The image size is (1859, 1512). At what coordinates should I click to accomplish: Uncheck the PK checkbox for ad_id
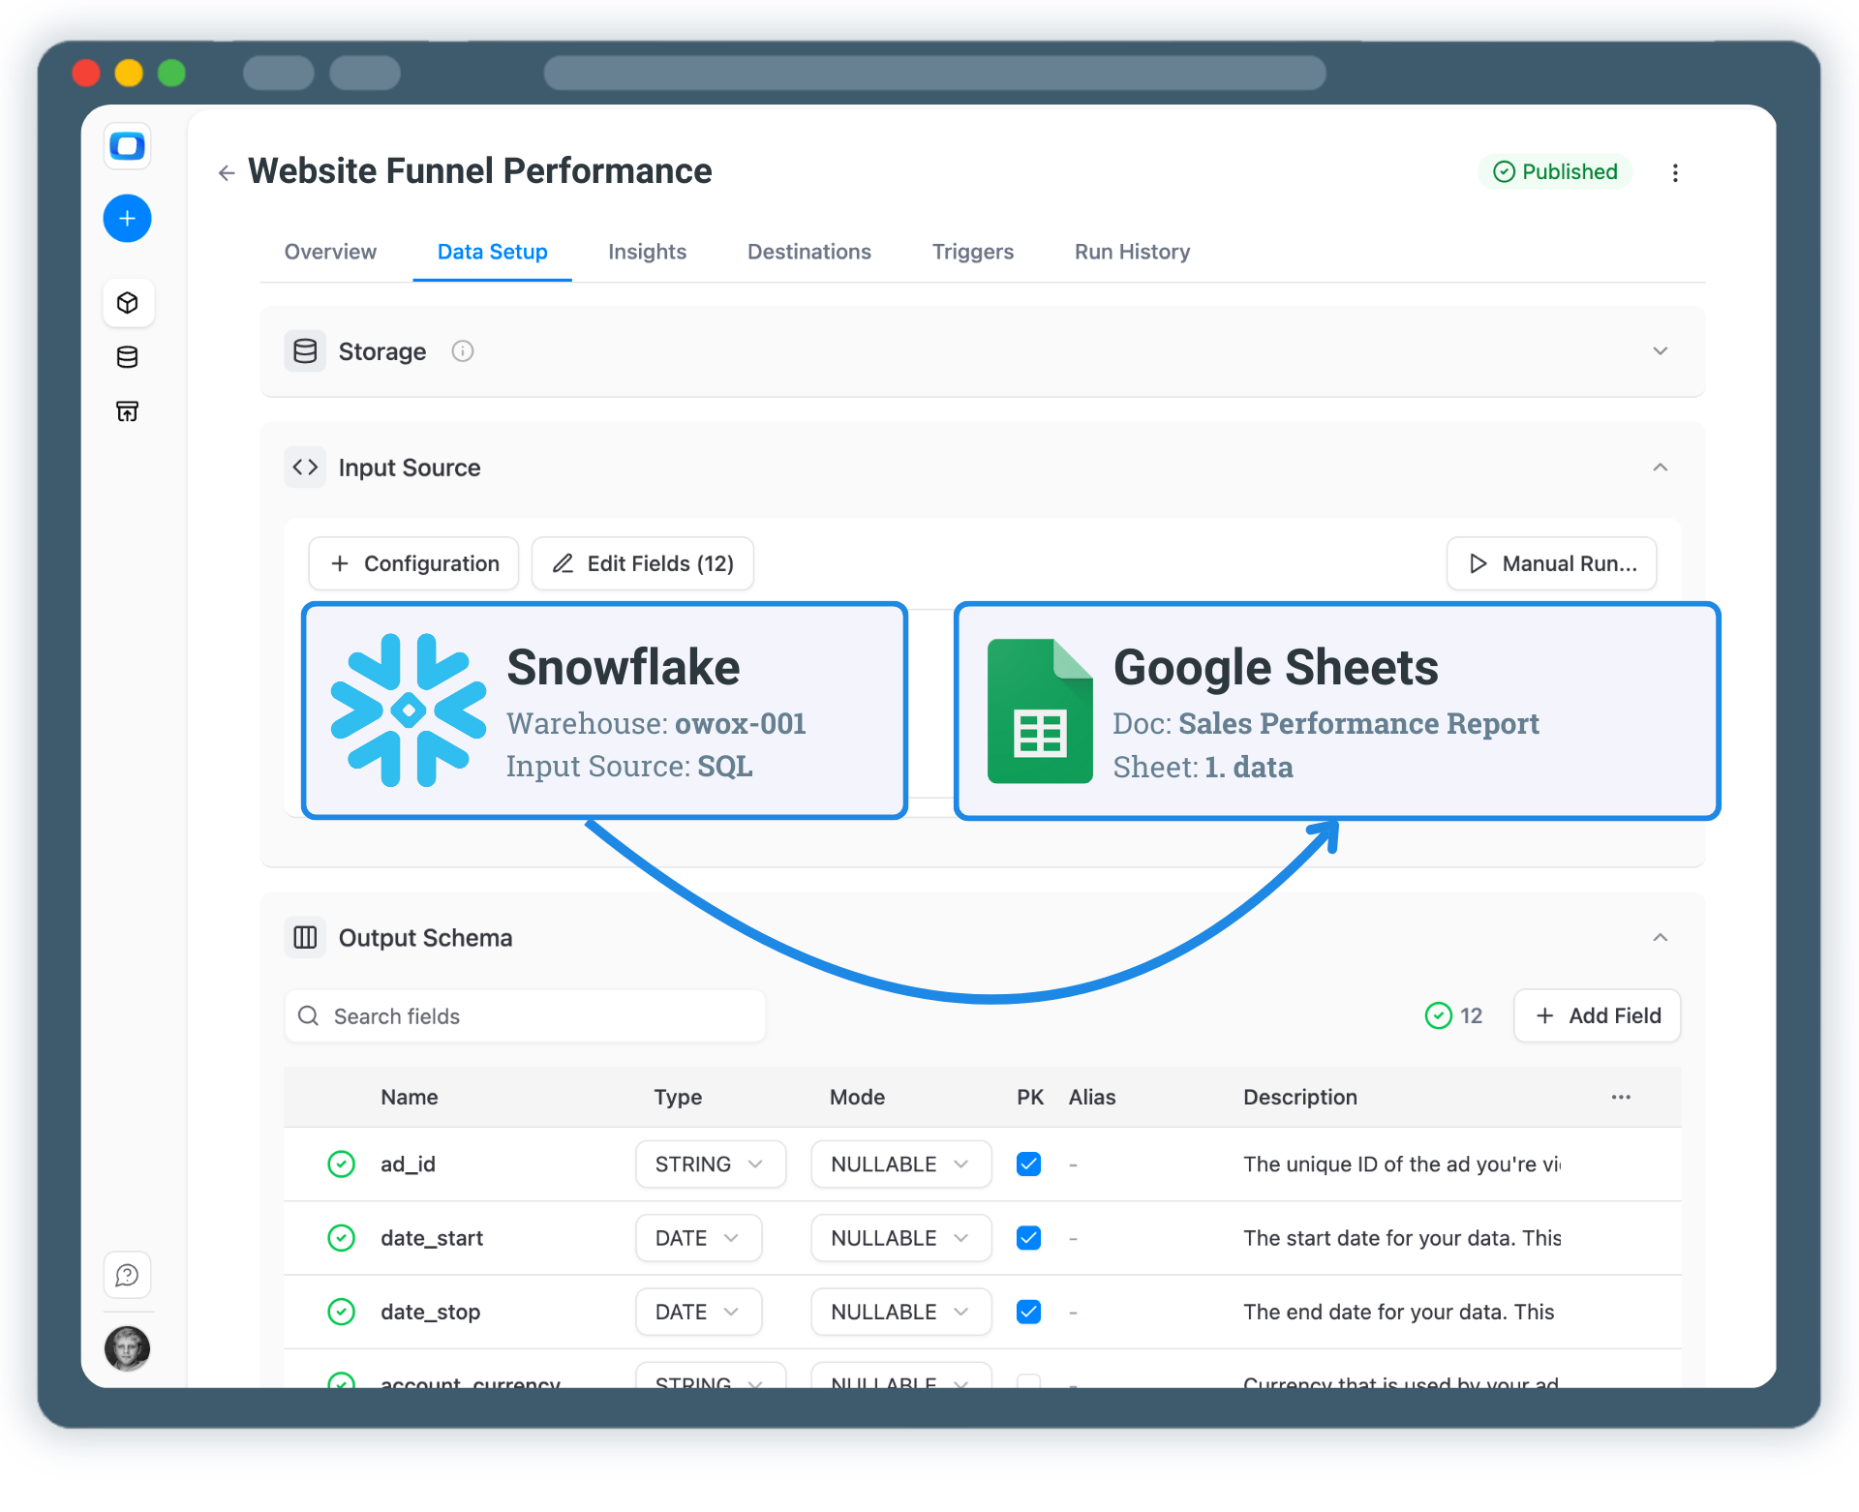pyautogui.click(x=1029, y=1164)
